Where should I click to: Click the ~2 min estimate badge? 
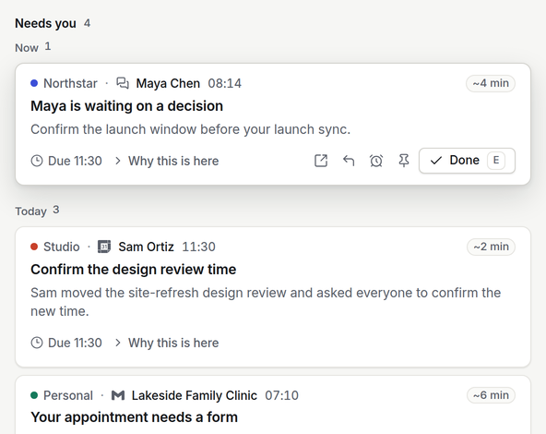pyautogui.click(x=491, y=247)
